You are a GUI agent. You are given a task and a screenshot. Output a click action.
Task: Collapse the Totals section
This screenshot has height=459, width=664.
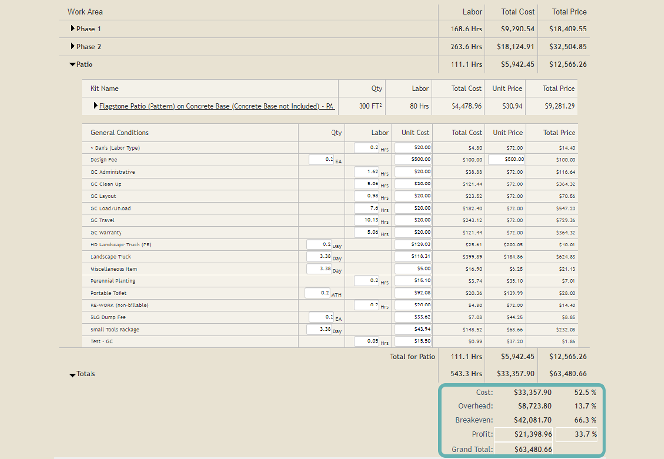point(73,375)
